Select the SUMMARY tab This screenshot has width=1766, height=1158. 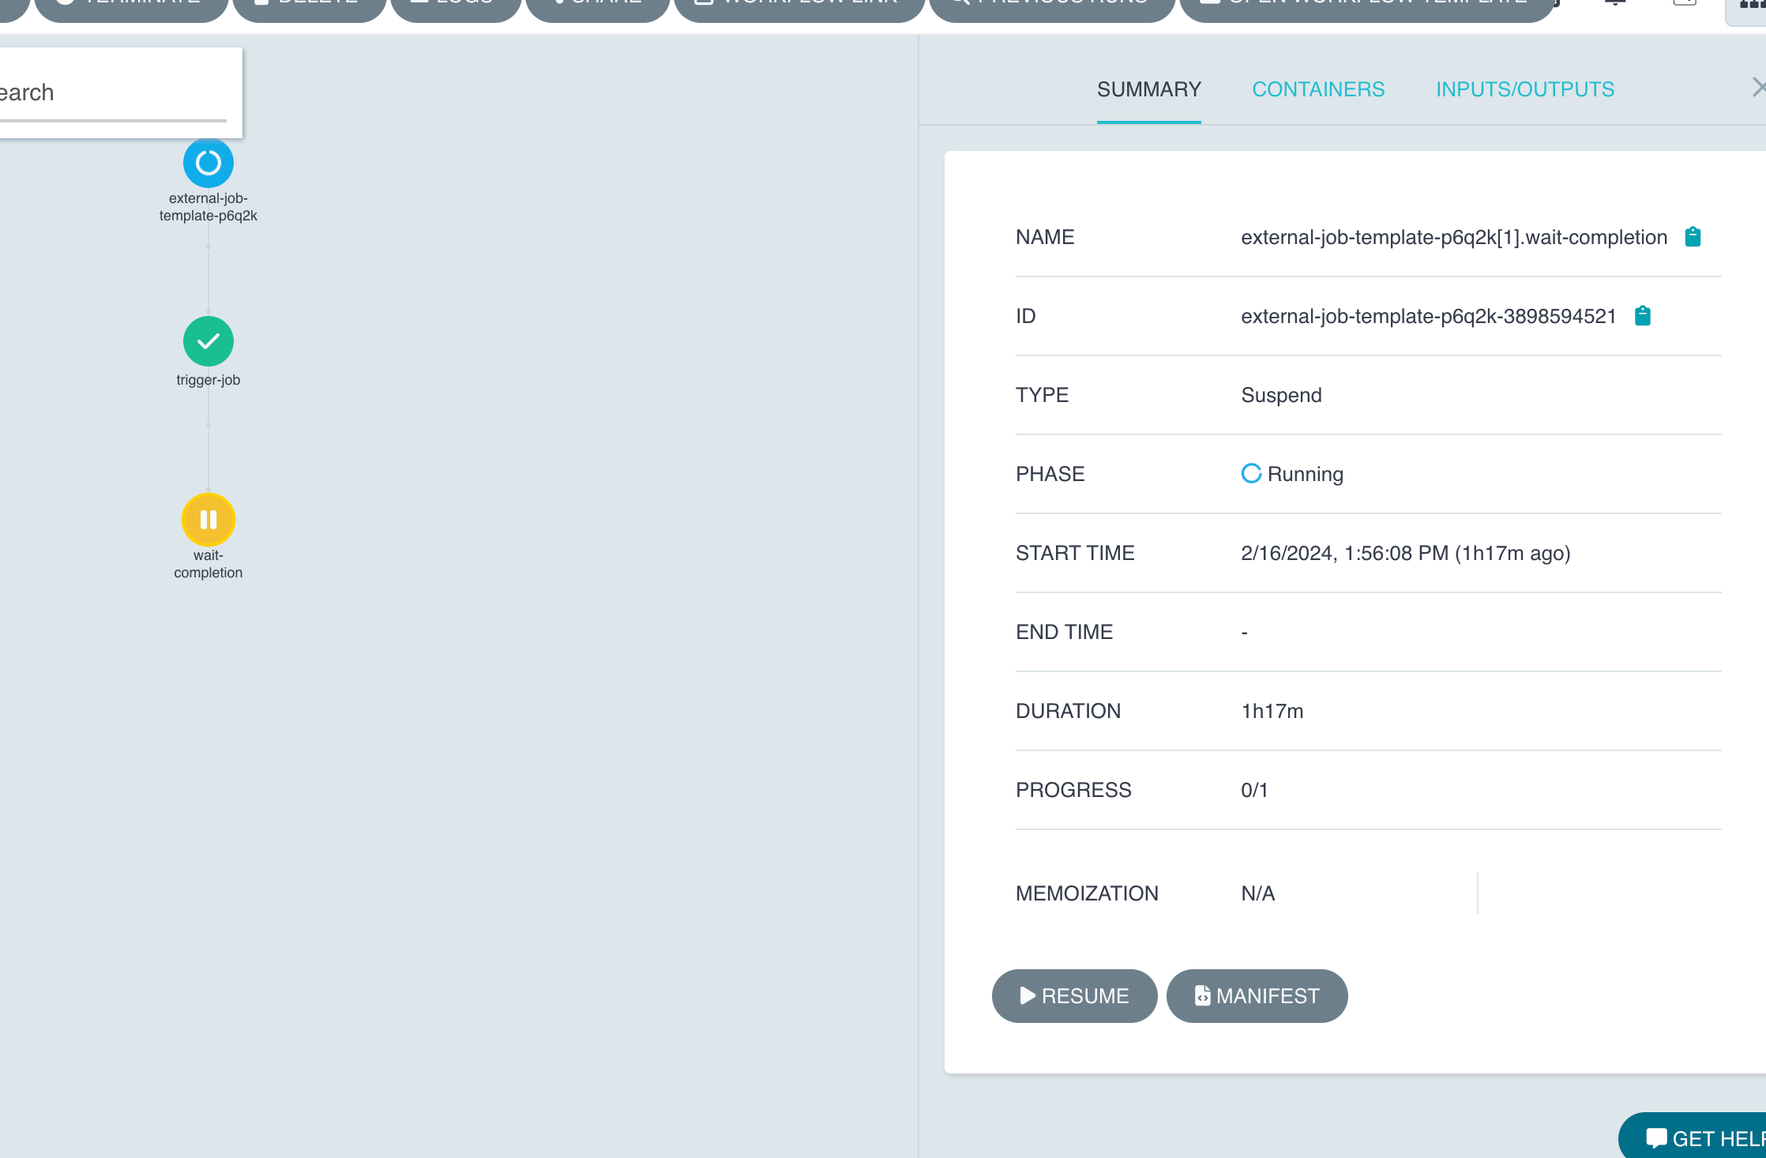(x=1148, y=89)
